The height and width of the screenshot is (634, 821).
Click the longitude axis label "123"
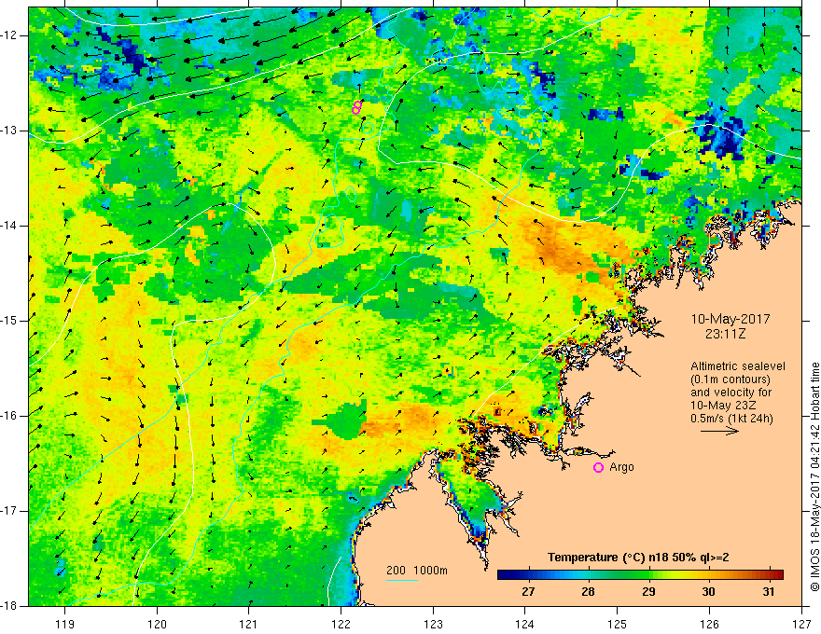coord(433,624)
